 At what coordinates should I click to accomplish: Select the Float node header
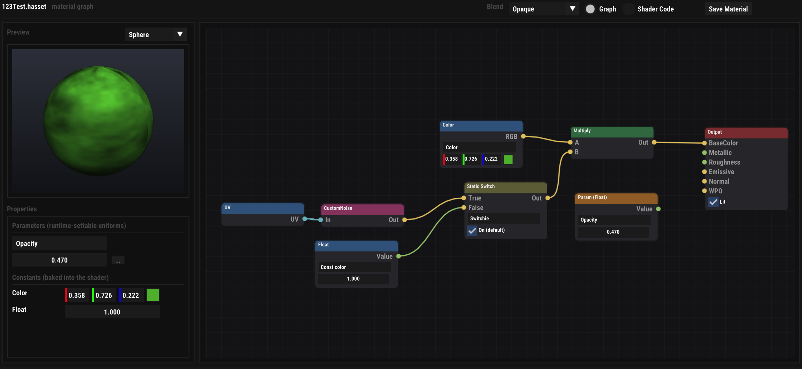[x=357, y=245]
